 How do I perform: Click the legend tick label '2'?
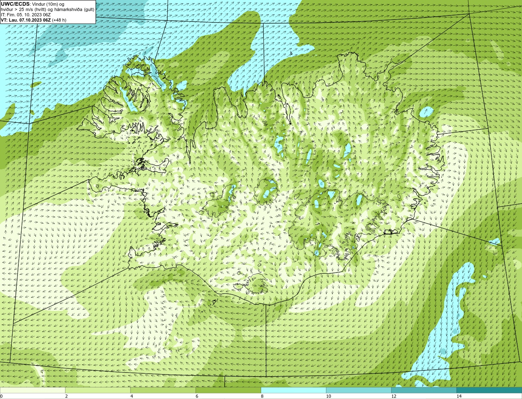66,396
